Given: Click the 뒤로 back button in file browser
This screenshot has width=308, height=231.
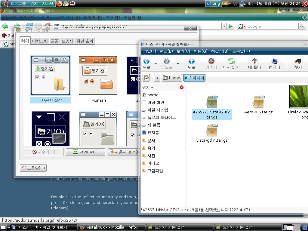Looking at the screenshot, I should 146,64.
